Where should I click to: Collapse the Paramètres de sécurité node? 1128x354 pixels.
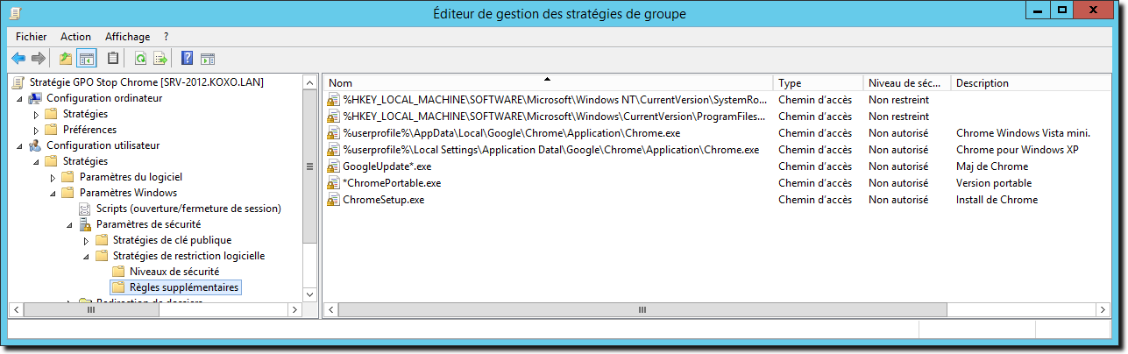click(x=69, y=225)
